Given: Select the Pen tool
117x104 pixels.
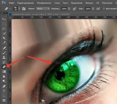Looking at the screenshot, I should click(4, 86).
